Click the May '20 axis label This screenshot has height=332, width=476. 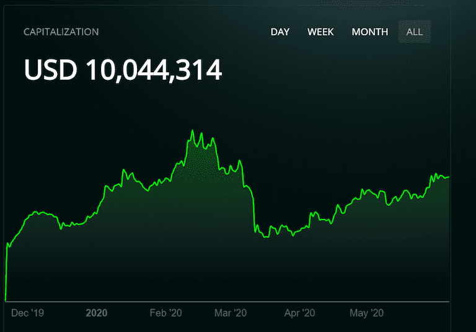click(x=366, y=313)
